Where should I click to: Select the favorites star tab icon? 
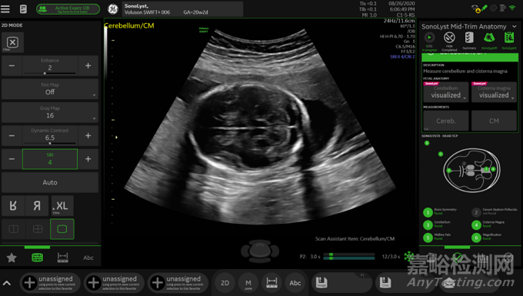12,258
